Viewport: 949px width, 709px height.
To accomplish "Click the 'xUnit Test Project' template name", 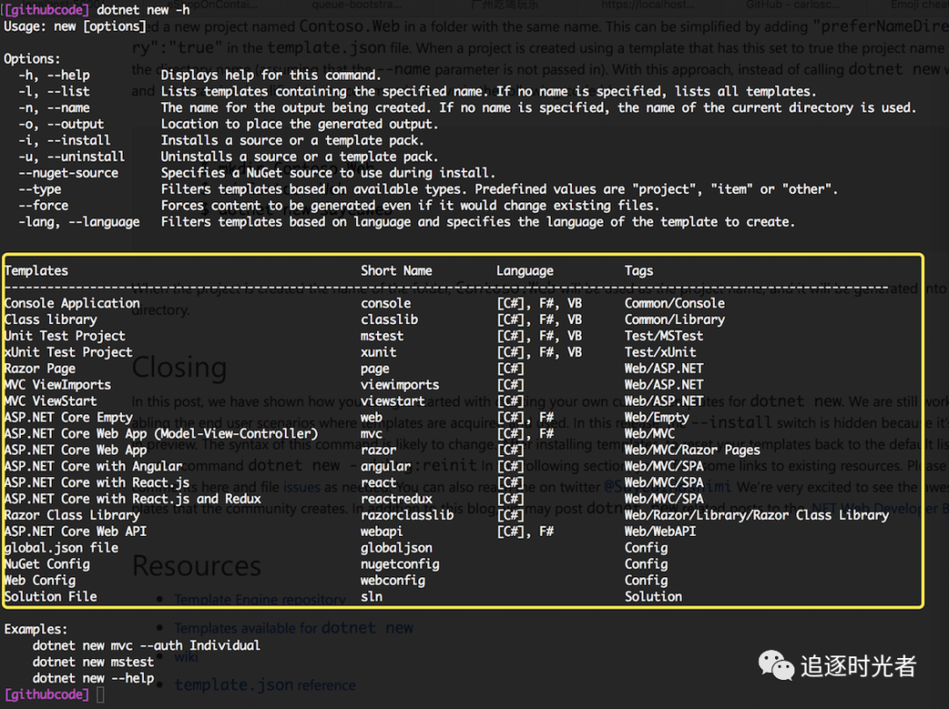I will [69, 352].
